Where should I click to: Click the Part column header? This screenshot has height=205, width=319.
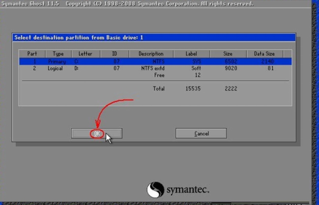(x=32, y=54)
